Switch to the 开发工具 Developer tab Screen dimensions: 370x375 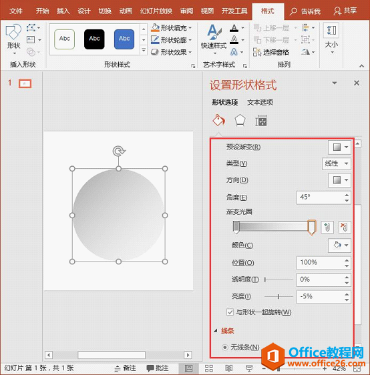[x=234, y=11]
